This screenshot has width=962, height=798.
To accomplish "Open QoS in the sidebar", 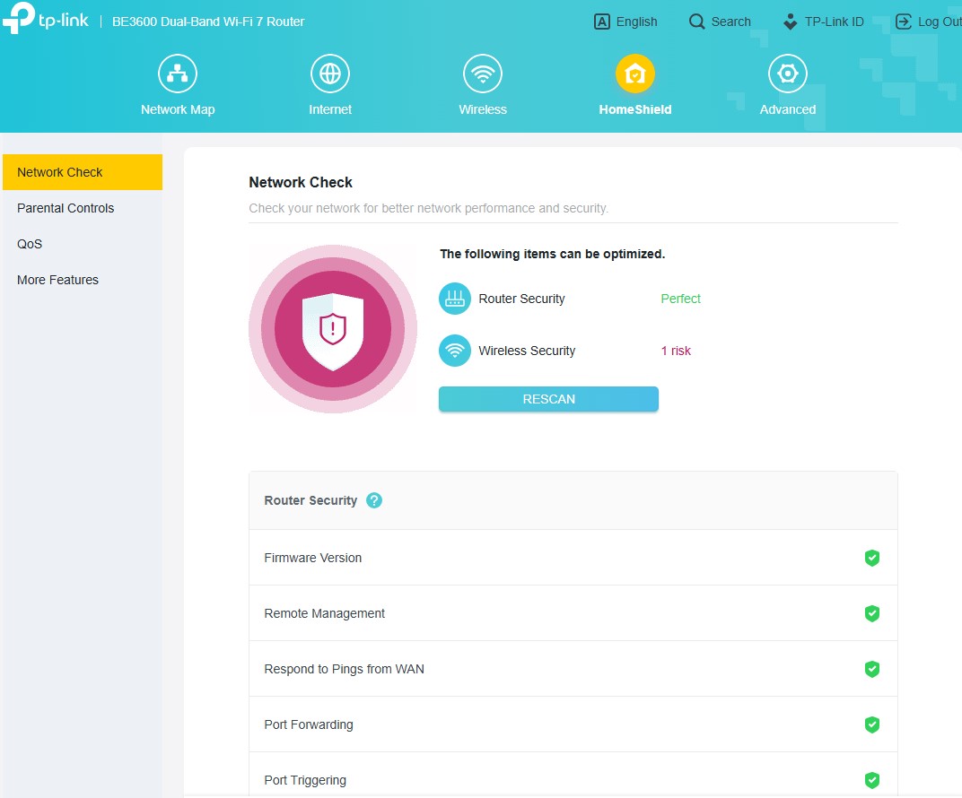I will (30, 244).
